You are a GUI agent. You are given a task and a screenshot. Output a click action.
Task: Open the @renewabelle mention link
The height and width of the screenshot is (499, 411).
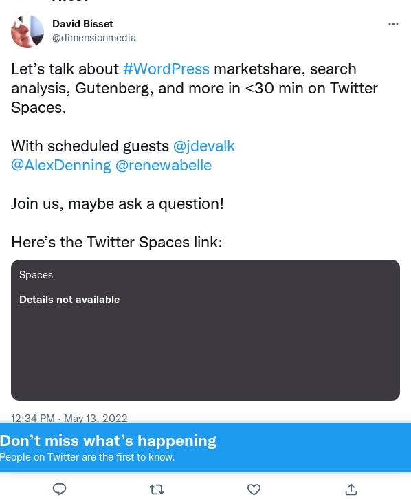point(164,166)
